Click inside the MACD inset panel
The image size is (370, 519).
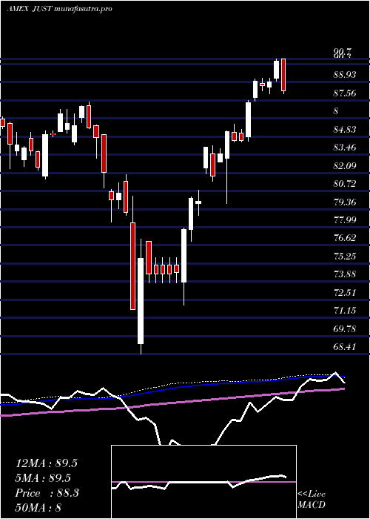(203, 482)
